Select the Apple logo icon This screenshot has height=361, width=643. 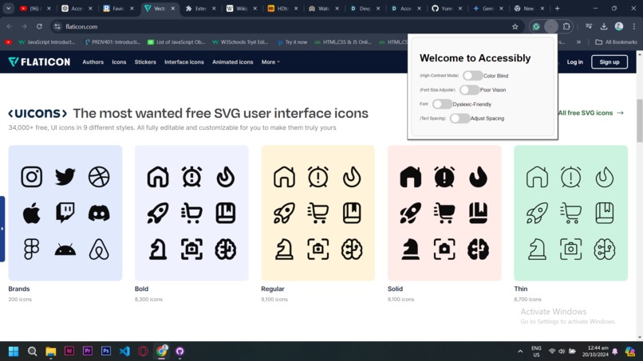32,213
